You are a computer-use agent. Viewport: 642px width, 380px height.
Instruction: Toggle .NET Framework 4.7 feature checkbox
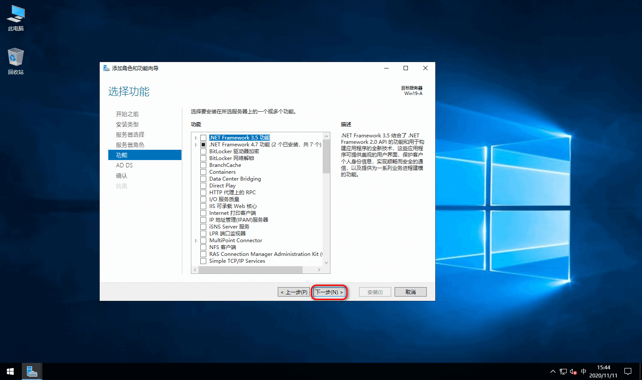(203, 145)
